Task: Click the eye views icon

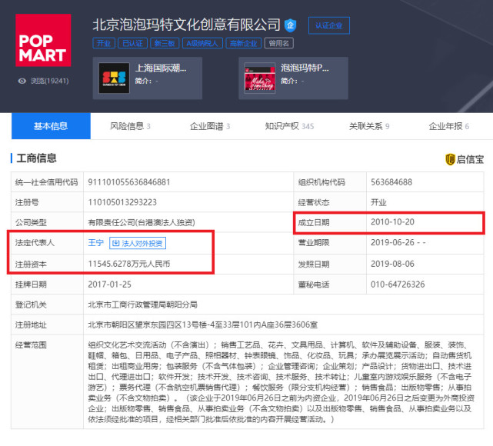Action: 22,81
